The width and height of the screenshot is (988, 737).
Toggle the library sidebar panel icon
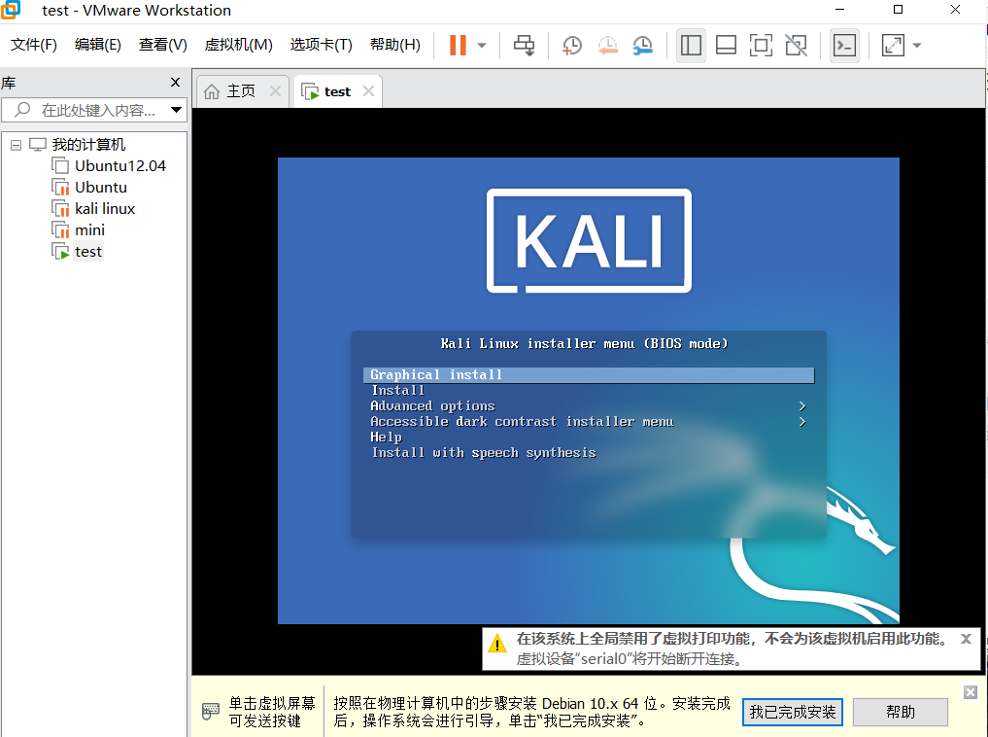(691, 46)
